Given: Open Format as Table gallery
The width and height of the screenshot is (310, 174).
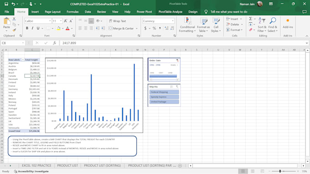Looking at the screenshot, I should pos(203,25).
